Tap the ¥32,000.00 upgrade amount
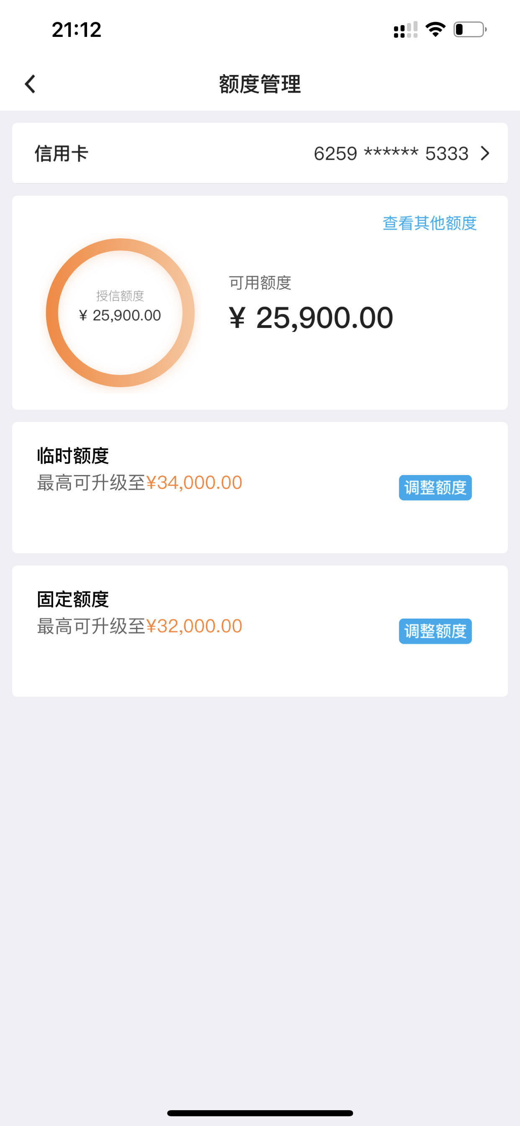This screenshot has width=520, height=1126. [x=194, y=626]
